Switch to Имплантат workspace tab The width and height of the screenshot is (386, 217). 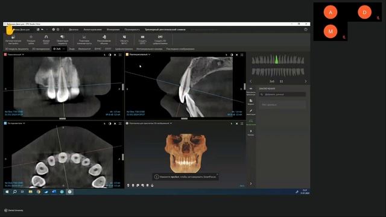tap(84, 49)
